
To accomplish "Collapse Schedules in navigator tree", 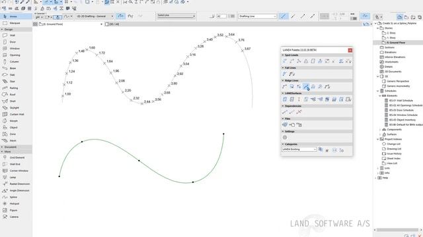I will (x=378, y=91).
